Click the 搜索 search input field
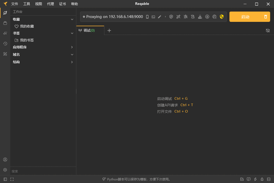Viewport: 274px width, 183px height. [x=42, y=171]
